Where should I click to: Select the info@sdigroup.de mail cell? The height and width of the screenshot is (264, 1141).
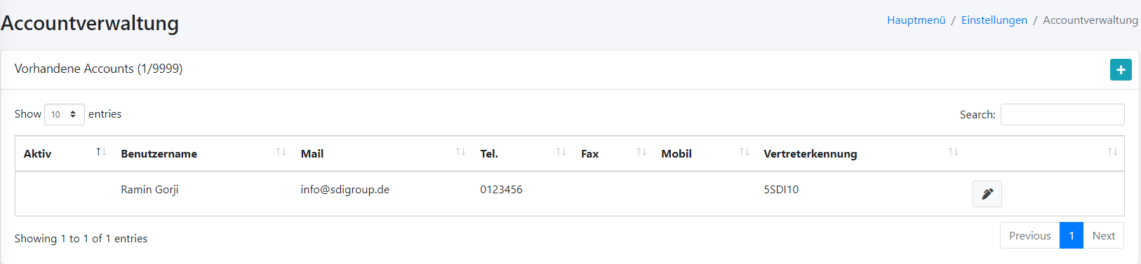(x=345, y=190)
